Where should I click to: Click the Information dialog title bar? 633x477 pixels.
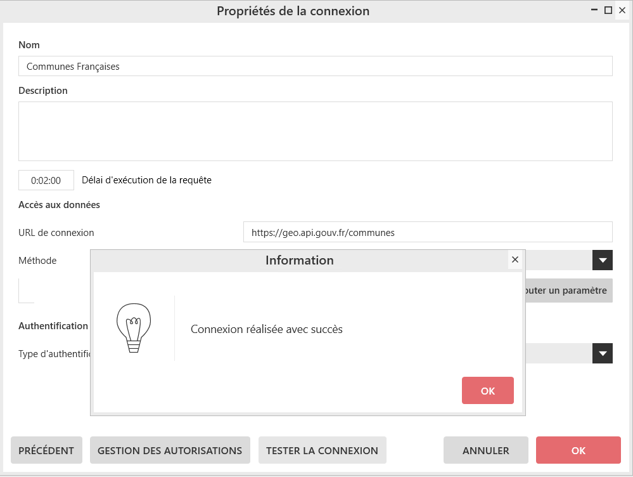[x=299, y=260]
